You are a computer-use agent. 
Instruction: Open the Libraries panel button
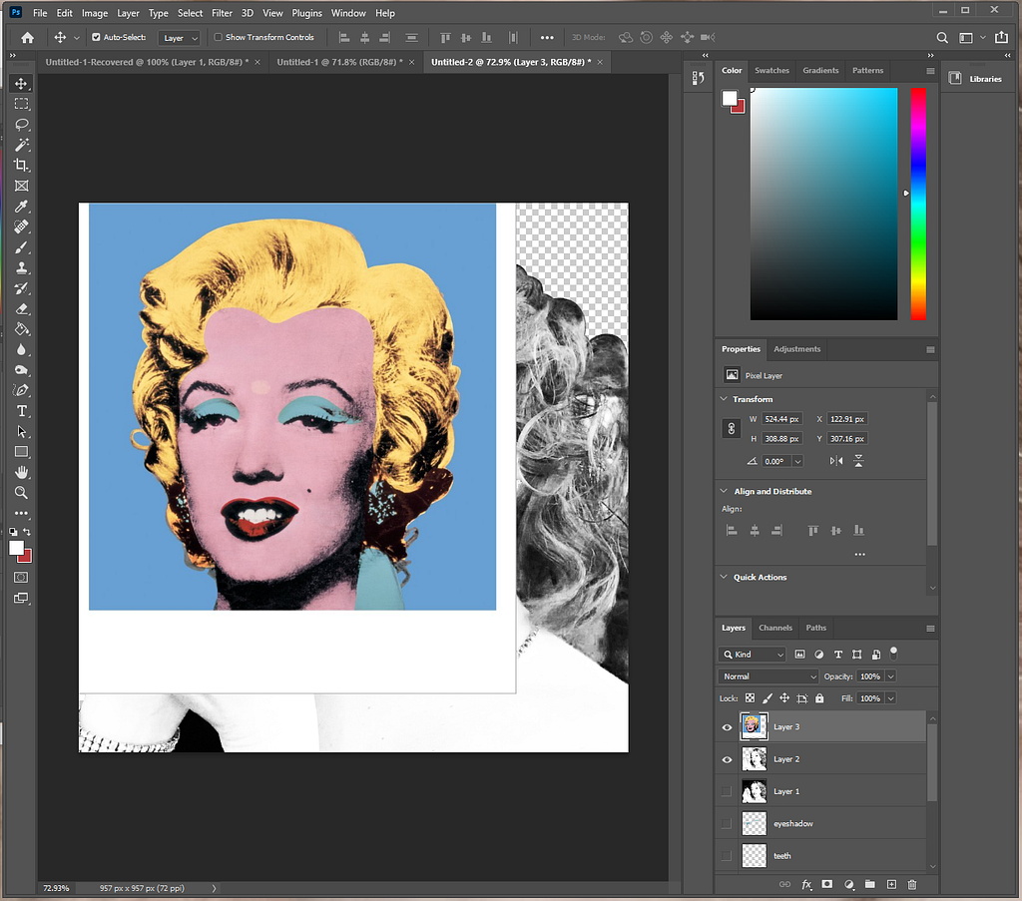(x=976, y=79)
